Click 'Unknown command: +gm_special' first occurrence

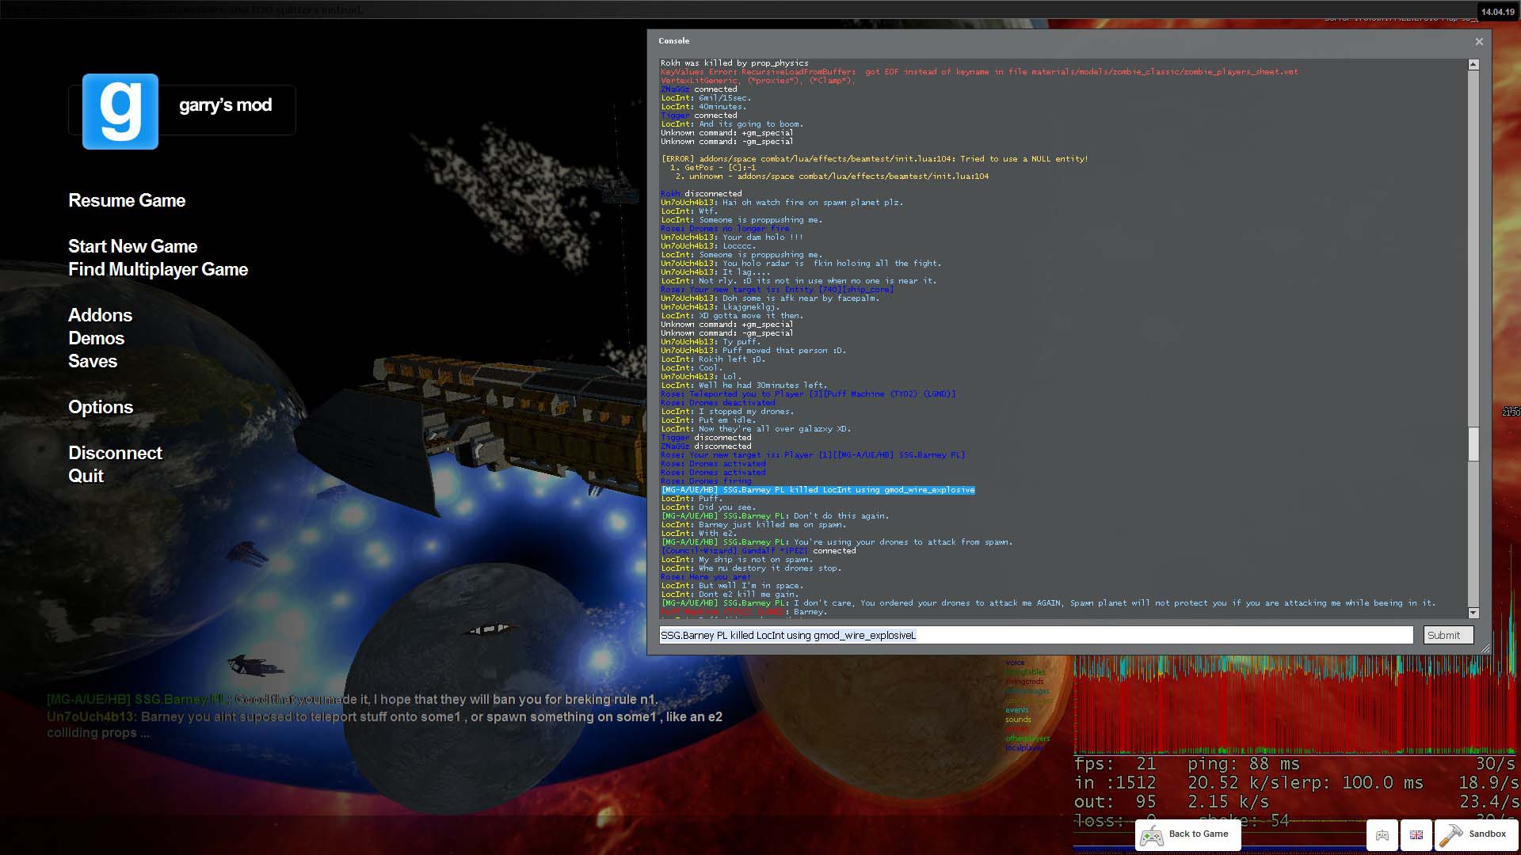726,133
